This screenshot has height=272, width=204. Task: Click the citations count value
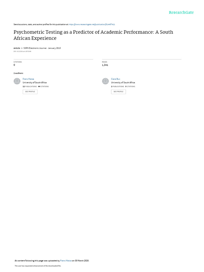14,65
